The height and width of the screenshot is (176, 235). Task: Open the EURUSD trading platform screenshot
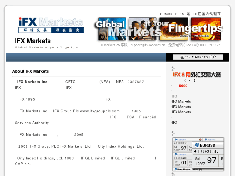tap(198, 154)
